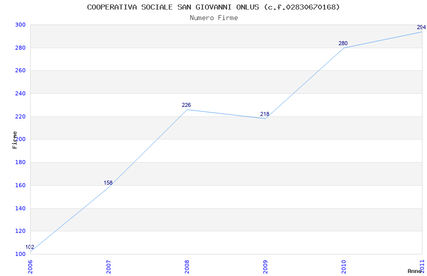427x276 pixels.
Task: Click the 'Firme' y-axis title
Action: 15,140
